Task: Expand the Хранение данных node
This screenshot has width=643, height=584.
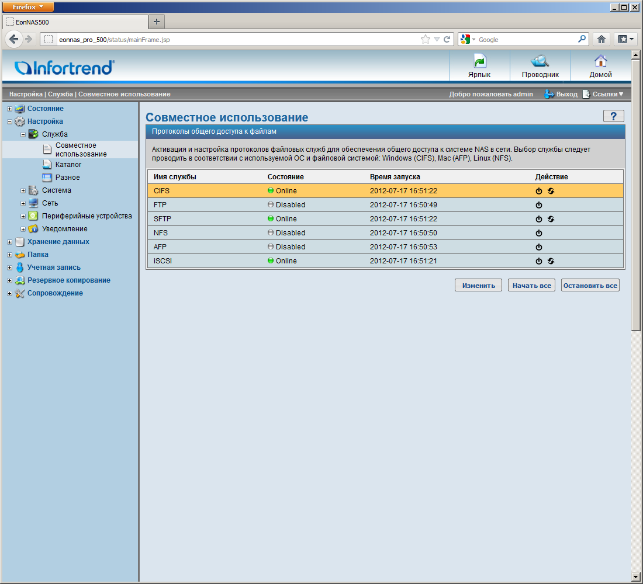Action: [x=9, y=242]
